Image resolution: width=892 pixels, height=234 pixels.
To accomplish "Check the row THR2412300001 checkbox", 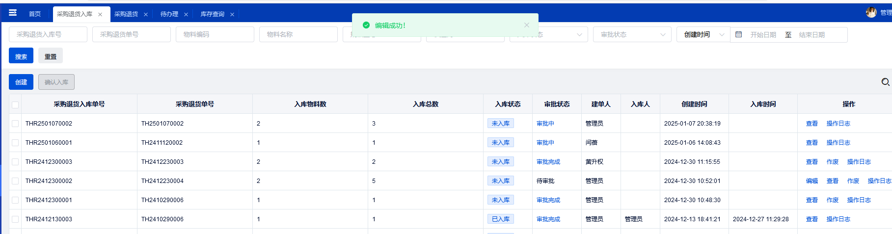I will [15, 200].
